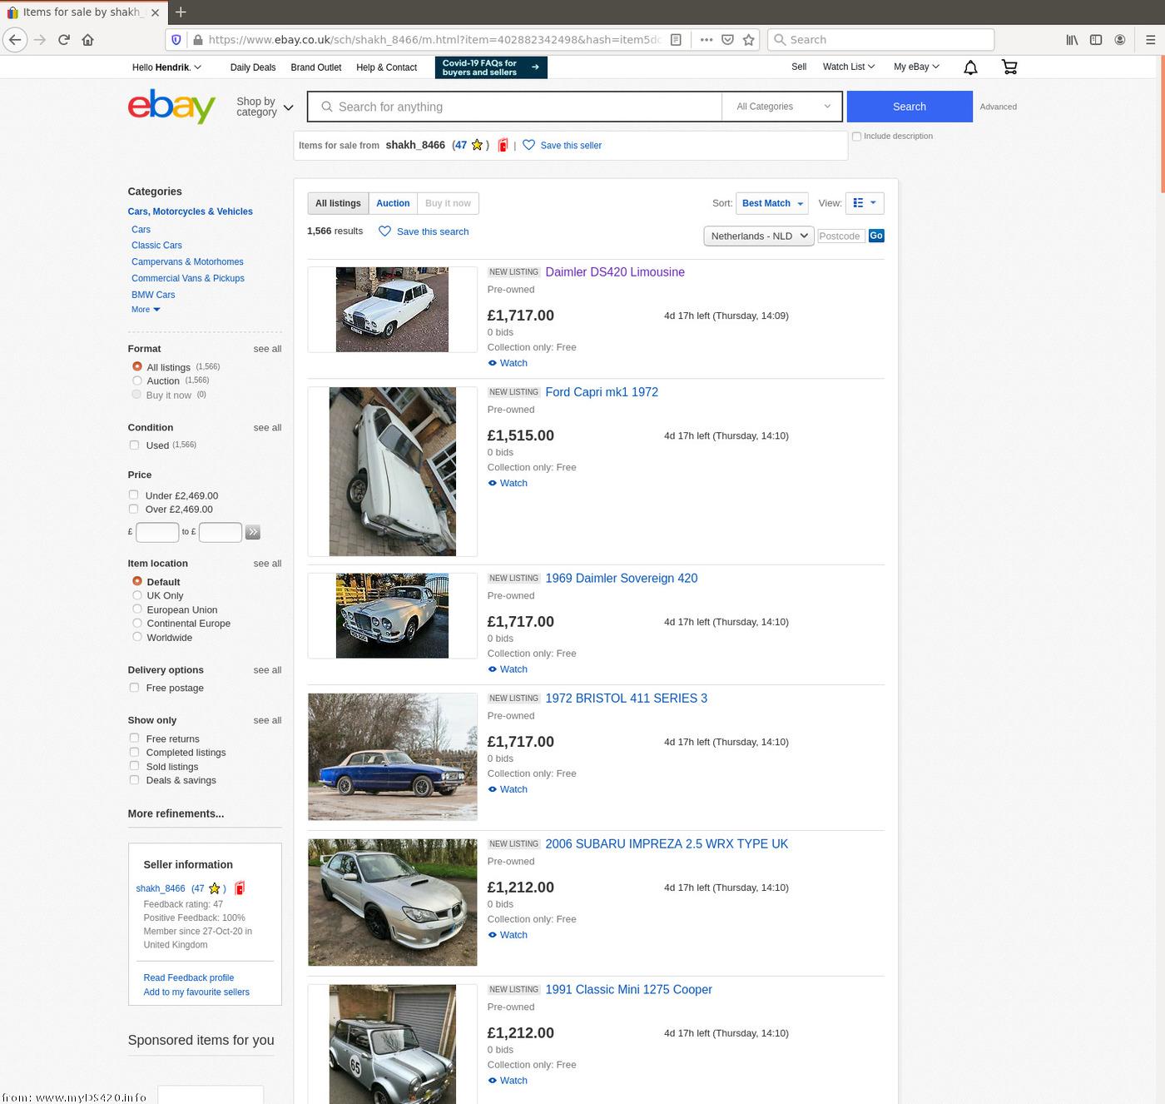Open Firefox account icon
This screenshot has width=1165, height=1104.
1120,39
